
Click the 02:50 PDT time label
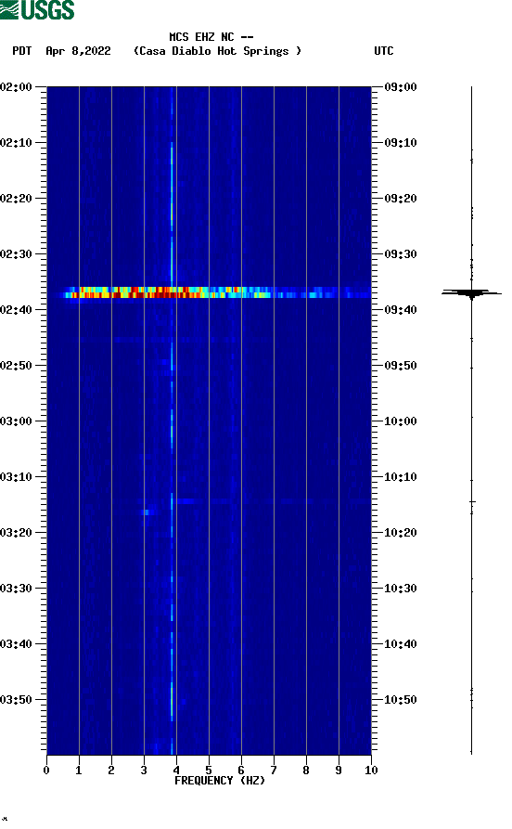[17, 366]
